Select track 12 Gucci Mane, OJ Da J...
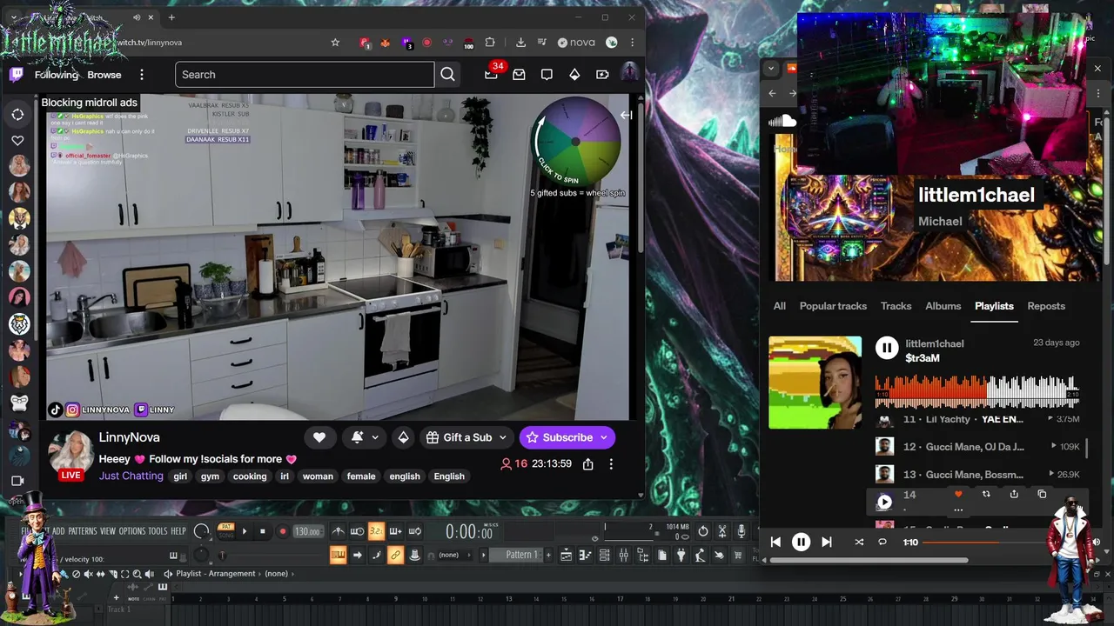 pos(975,447)
